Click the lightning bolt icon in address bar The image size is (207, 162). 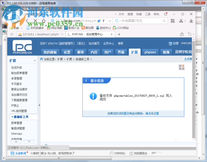point(103,21)
